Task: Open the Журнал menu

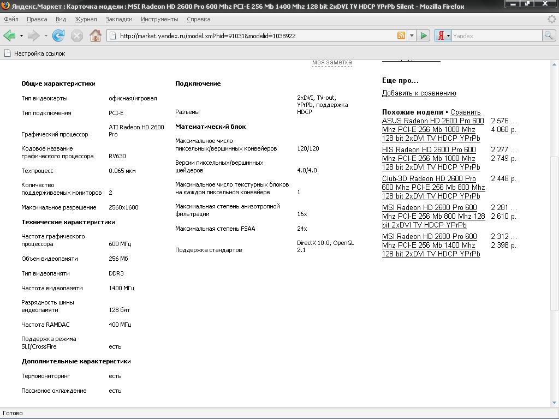Action: [x=86, y=19]
